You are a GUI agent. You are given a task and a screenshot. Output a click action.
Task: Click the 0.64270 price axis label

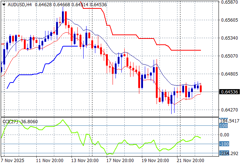pos(229,110)
